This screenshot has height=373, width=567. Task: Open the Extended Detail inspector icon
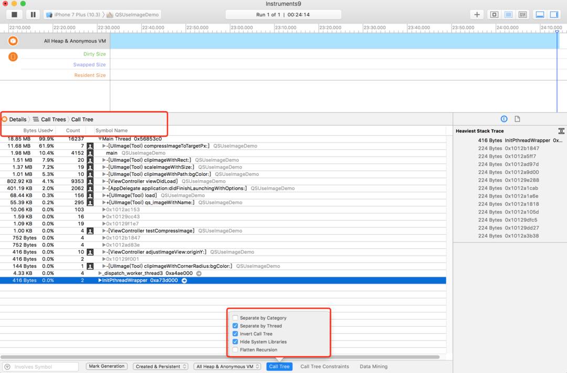point(504,119)
